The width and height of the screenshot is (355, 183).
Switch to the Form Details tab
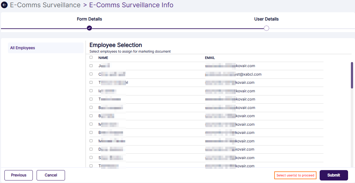click(89, 19)
